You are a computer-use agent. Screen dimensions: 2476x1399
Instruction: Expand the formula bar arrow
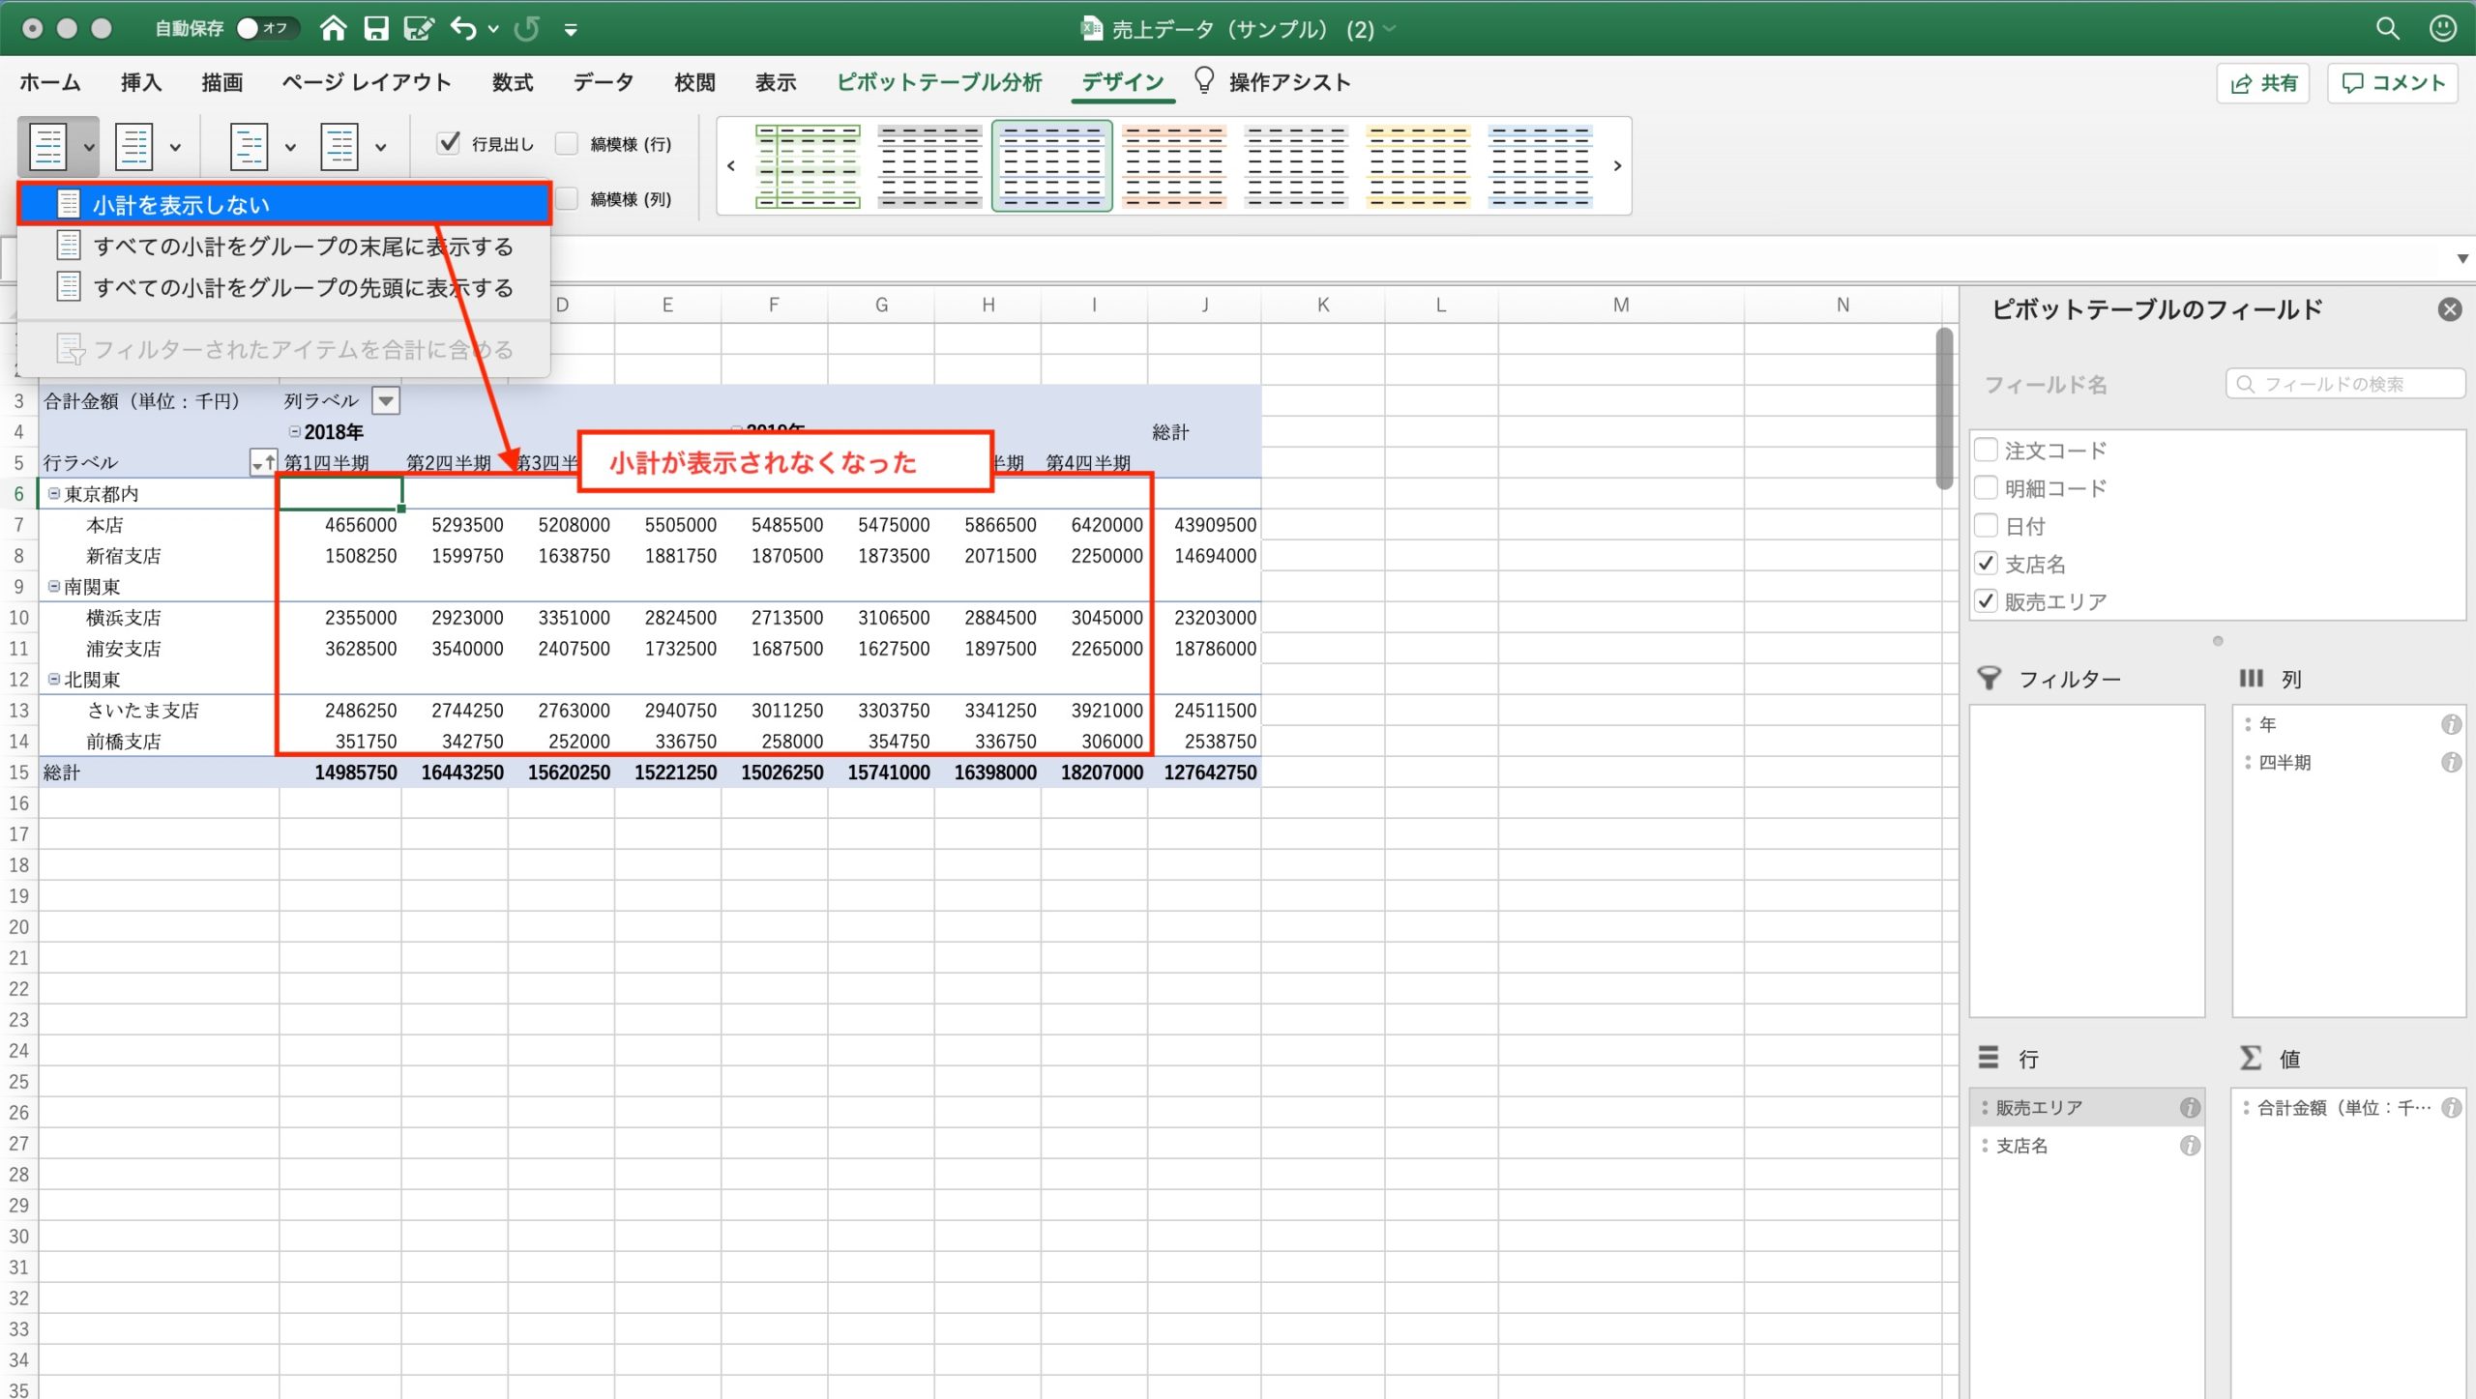tap(2461, 258)
